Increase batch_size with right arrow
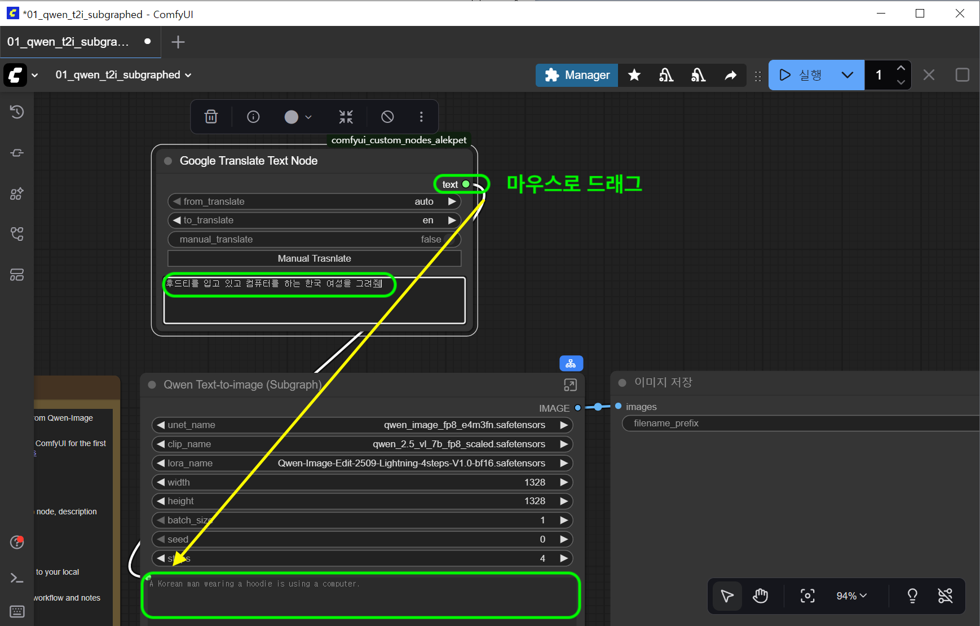This screenshot has width=980, height=626. click(563, 520)
